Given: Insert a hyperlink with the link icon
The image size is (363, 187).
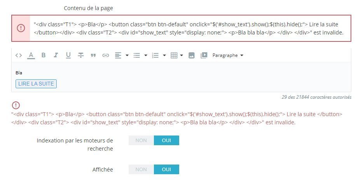Looking at the screenshot, I should click(106, 55).
